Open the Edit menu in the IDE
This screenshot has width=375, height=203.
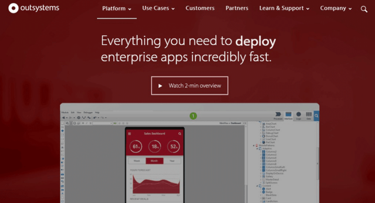tap(73, 112)
